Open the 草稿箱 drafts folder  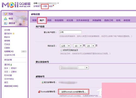[x=7, y=41]
